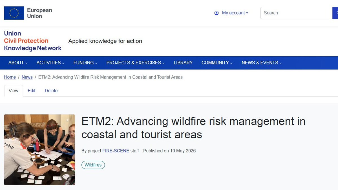
Task: Click the article title ETM2 heading
Action: click(193, 128)
